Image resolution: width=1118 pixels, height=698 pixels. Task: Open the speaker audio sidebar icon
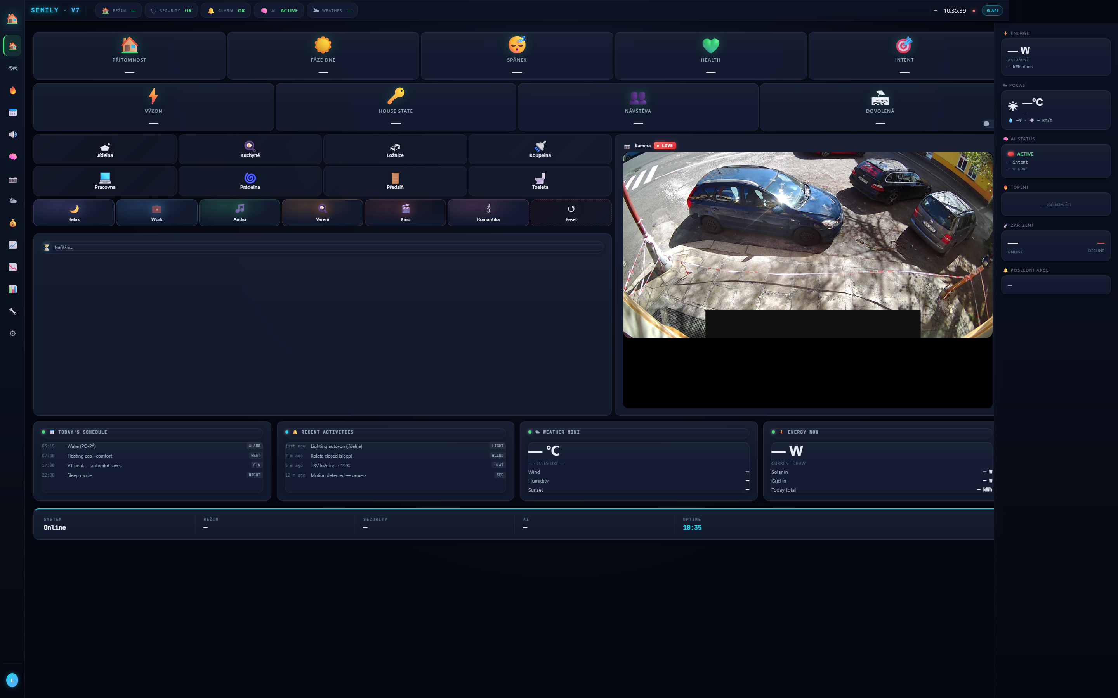click(x=12, y=134)
